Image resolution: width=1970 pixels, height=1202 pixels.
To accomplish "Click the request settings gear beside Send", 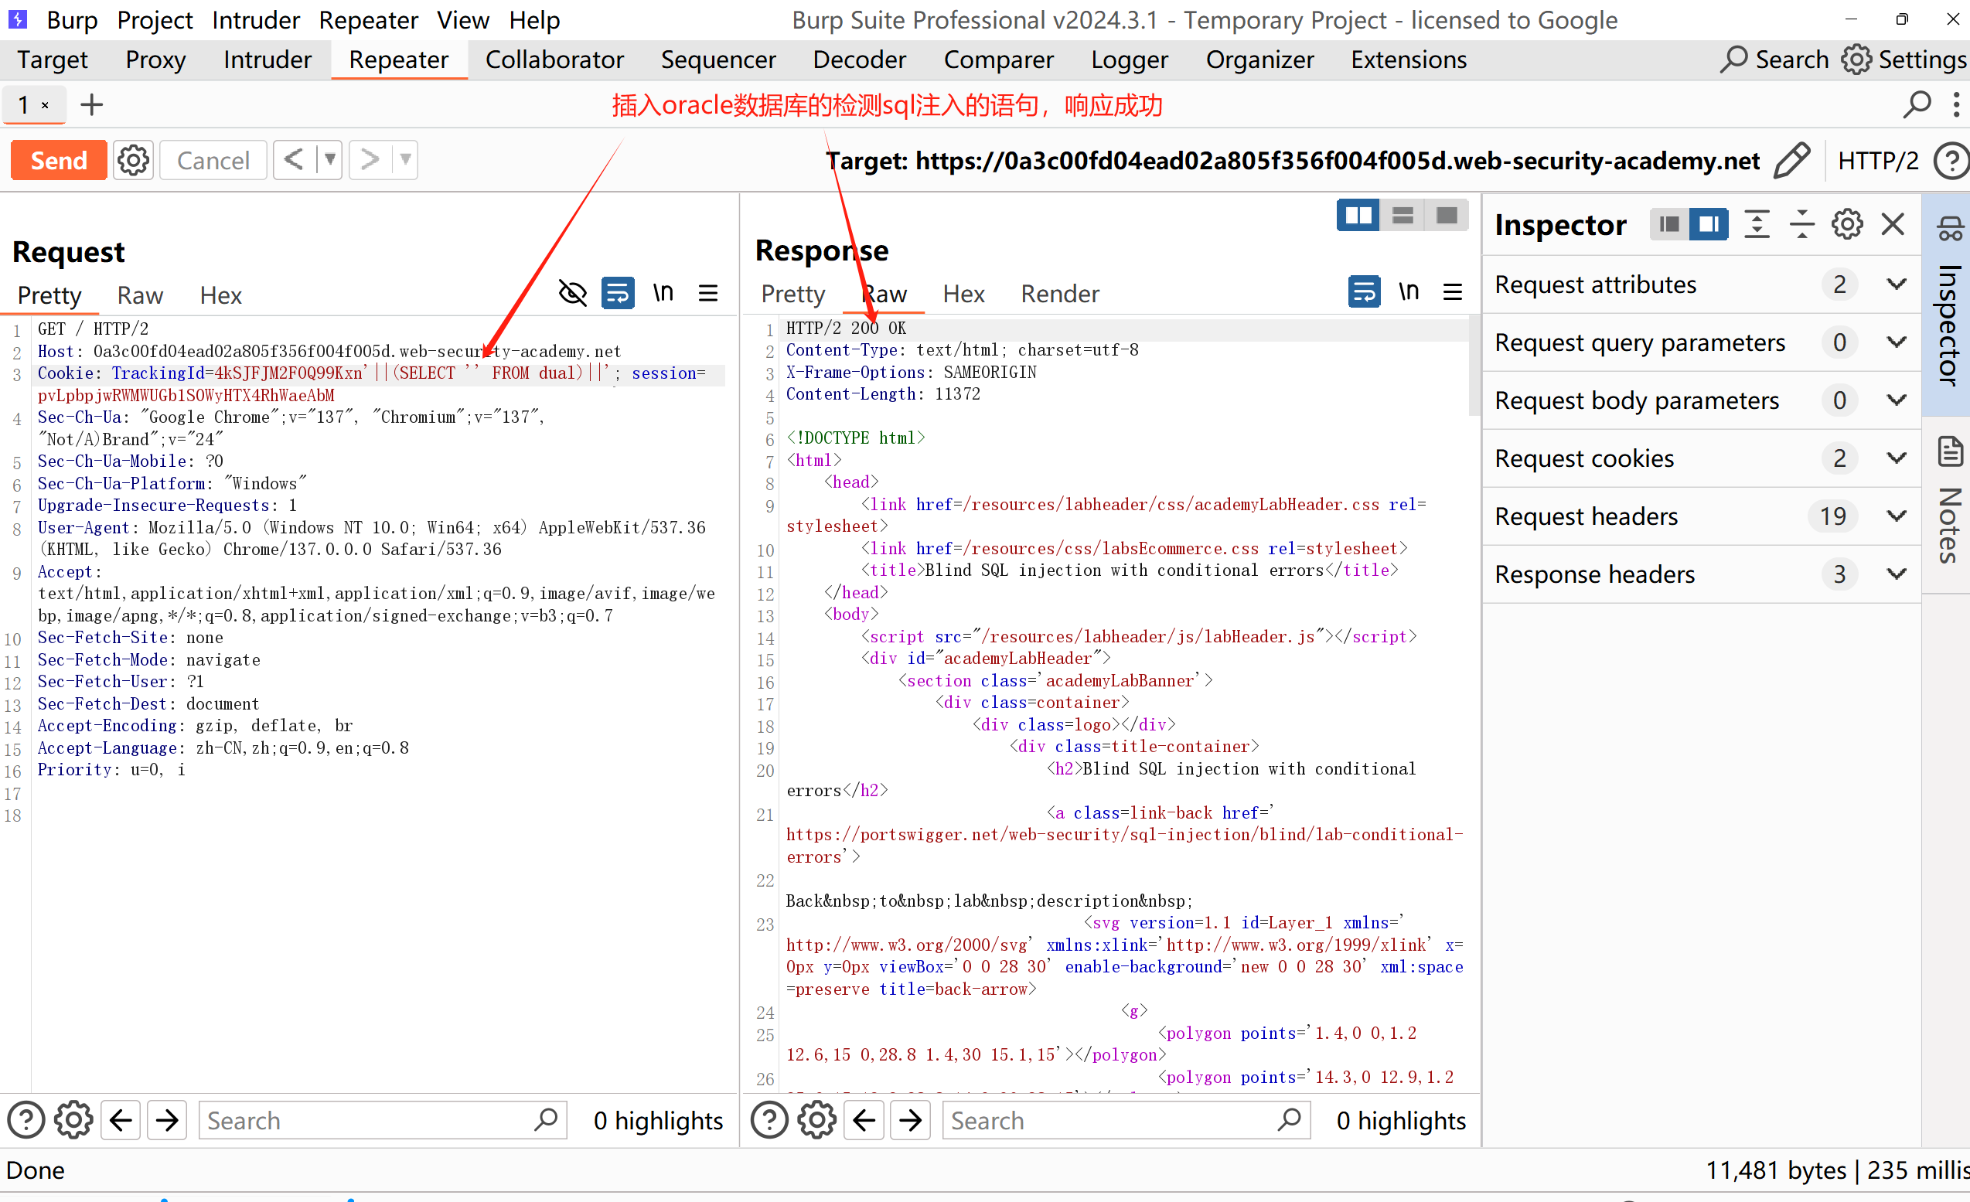I will tap(133, 161).
